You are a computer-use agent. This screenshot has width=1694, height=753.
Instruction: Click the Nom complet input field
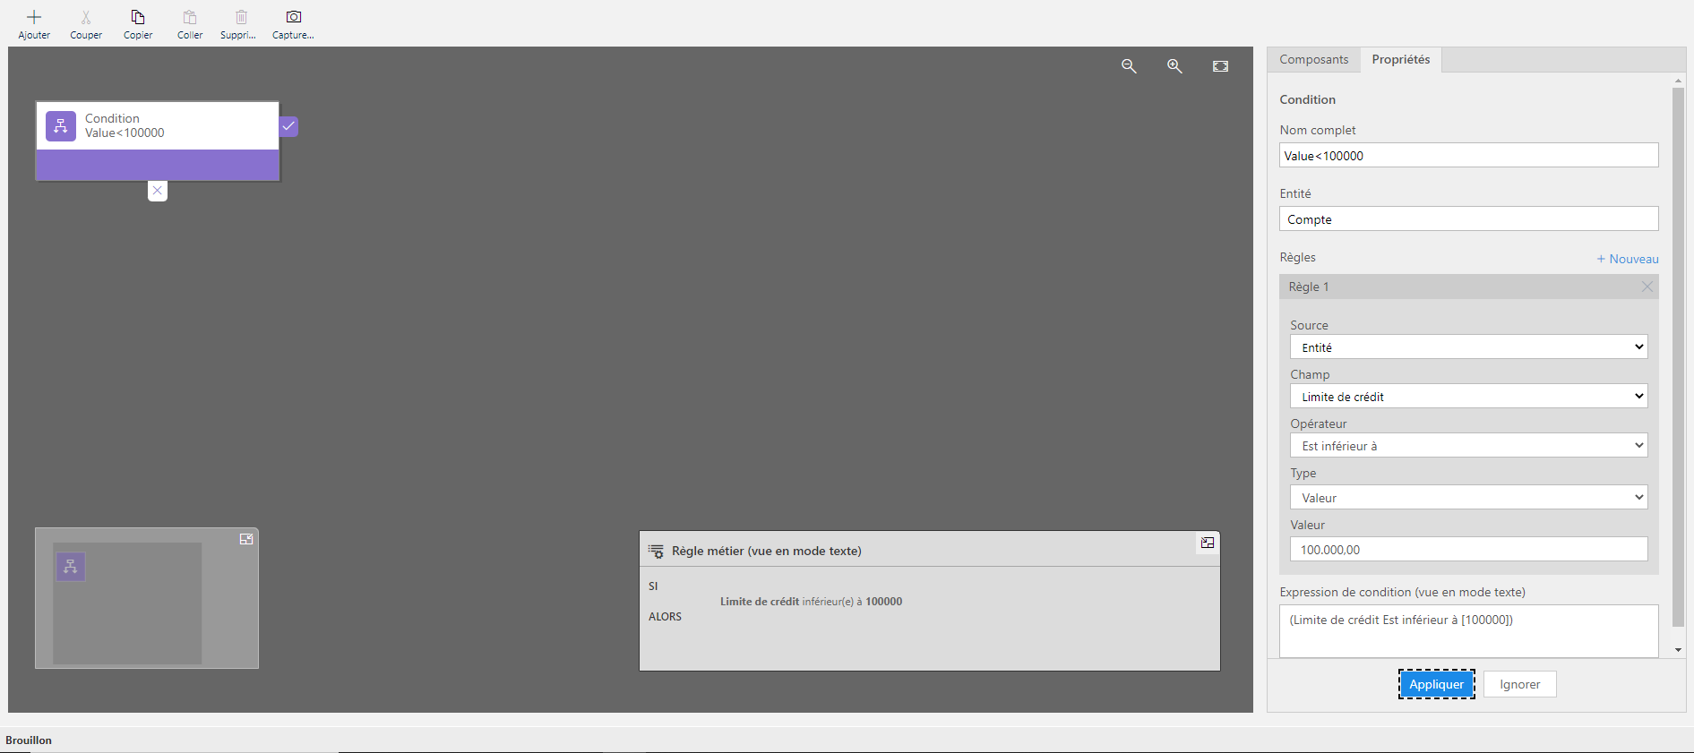(x=1468, y=155)
